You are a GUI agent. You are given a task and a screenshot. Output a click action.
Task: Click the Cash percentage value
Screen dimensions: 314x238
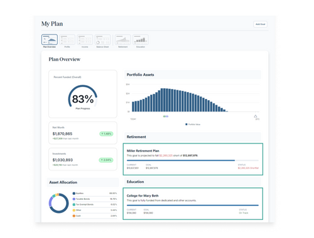(x=114, y=216)
